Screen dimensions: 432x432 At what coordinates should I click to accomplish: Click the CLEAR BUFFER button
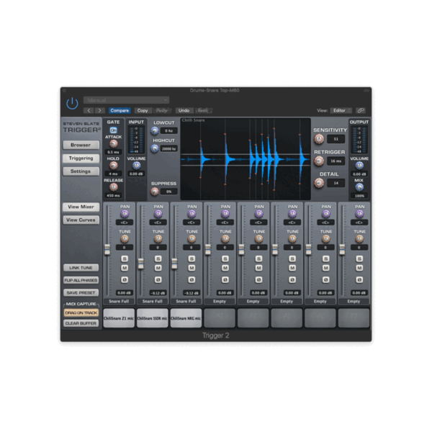pos(81,323)
